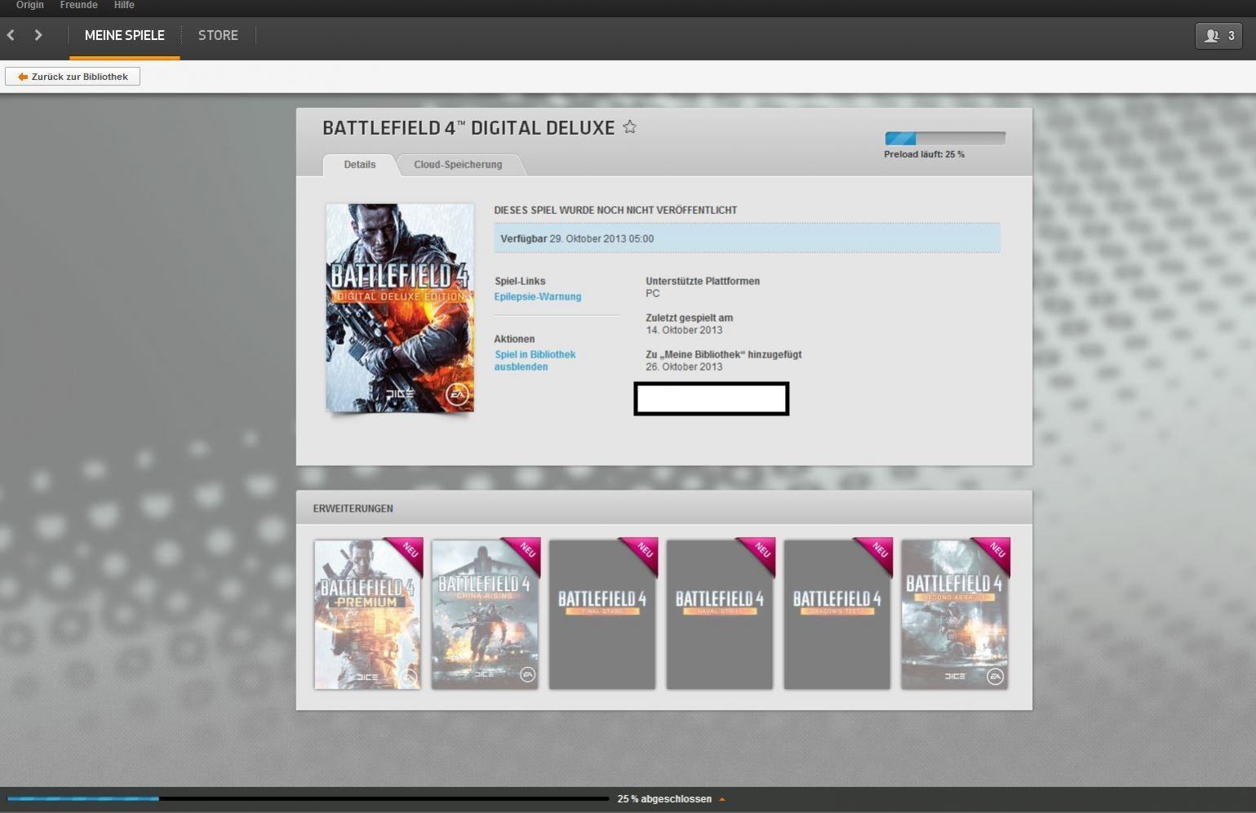This screenshot has height=813, width=1256.
Task: Click the game title BATTLEFIELD 4 DIGITAL DELUXE
Action: pos(468,128)
